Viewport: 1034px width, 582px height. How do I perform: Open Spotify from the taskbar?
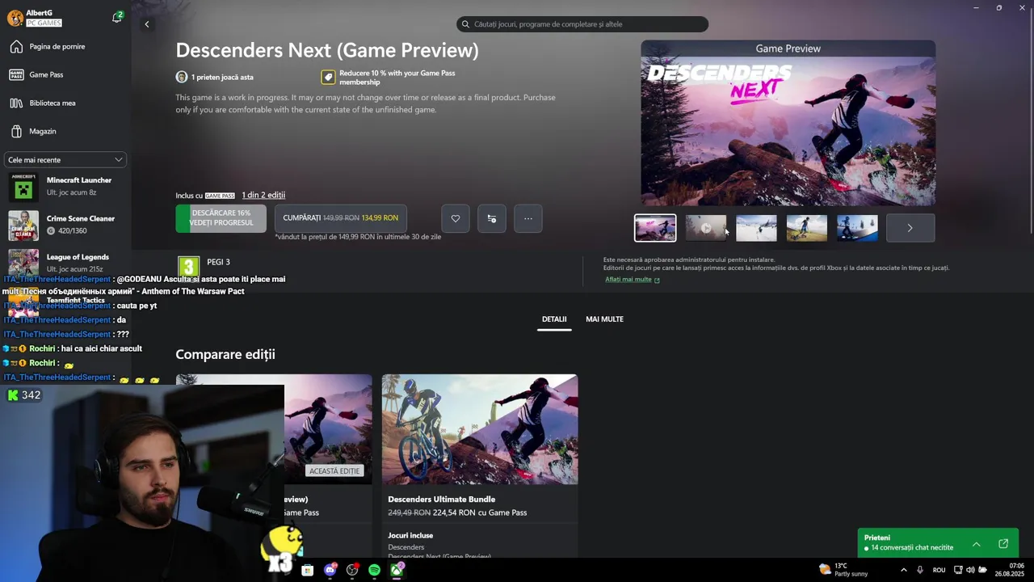(x=375, y=571)
